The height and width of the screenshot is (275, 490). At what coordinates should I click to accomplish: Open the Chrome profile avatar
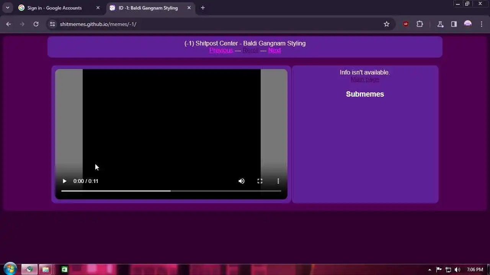tap(468, 24)
